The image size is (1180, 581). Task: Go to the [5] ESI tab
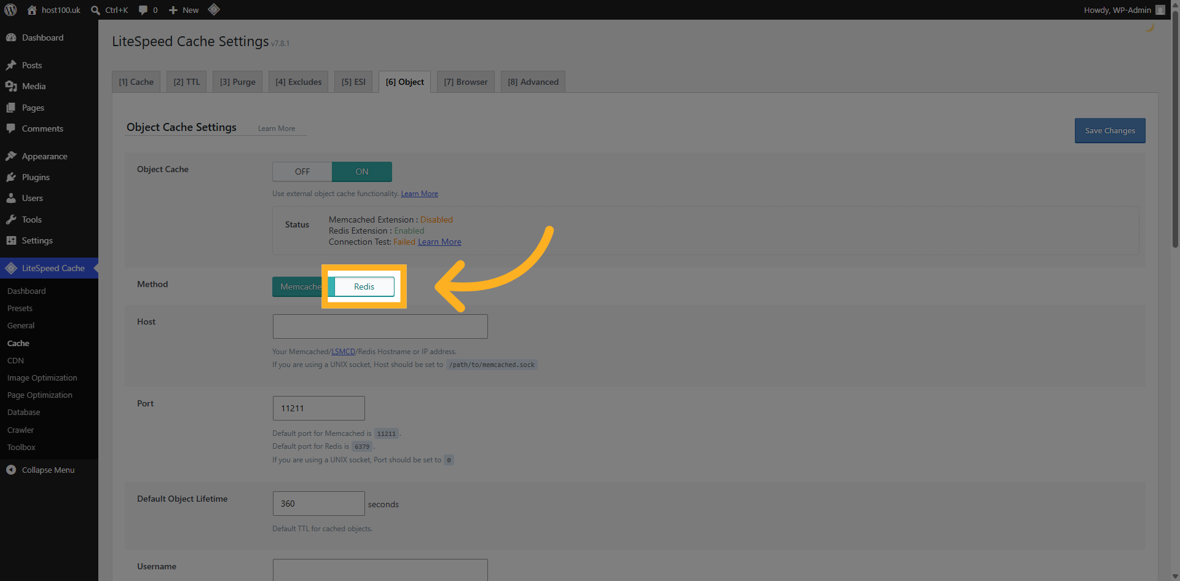coord(353,82)
